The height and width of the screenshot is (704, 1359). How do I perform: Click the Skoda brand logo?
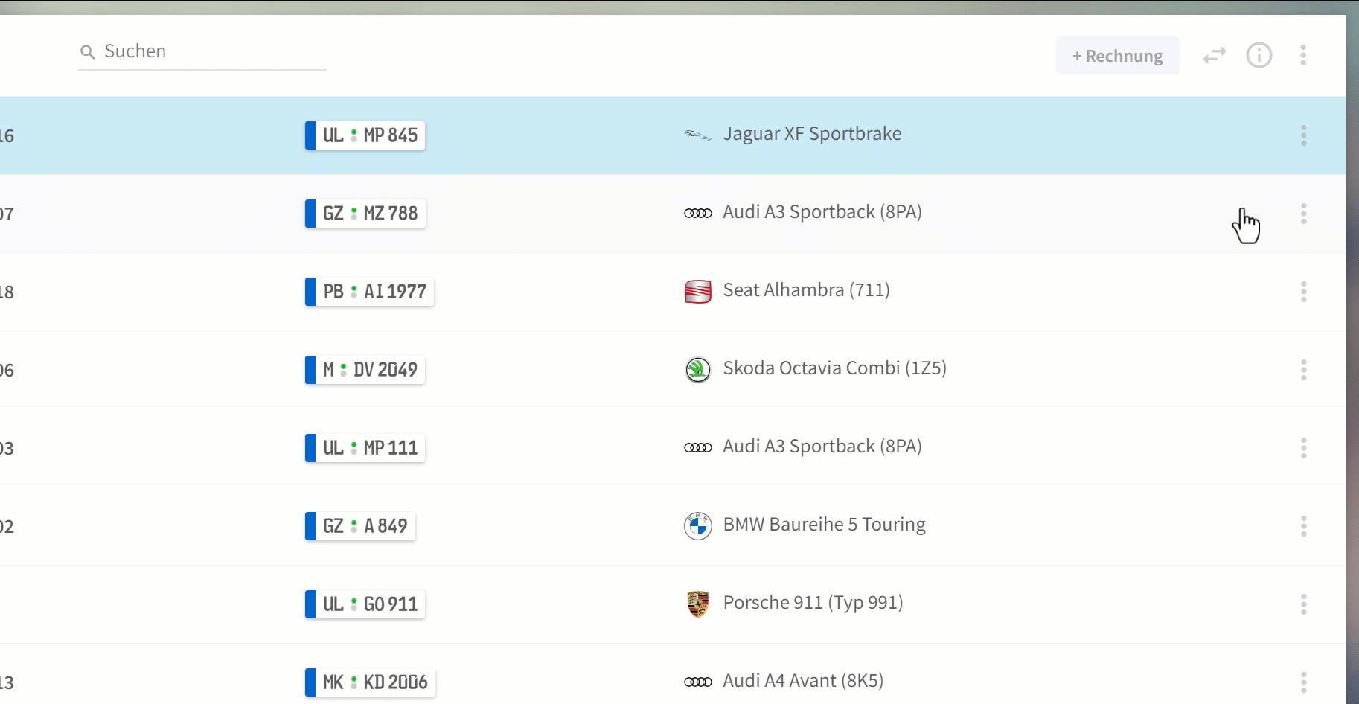point(698,370)
